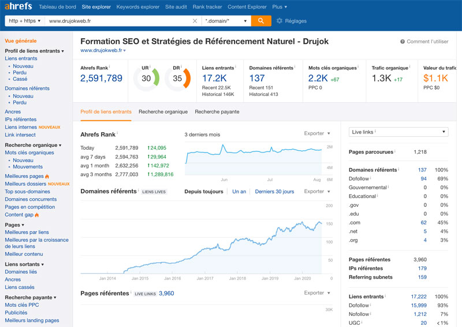Click the orange search magnifier button
Screen dimensions: 462x327
[261, 21]
